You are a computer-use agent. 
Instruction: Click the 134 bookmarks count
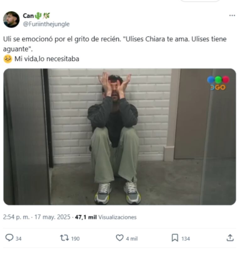(x=186, y=239)
